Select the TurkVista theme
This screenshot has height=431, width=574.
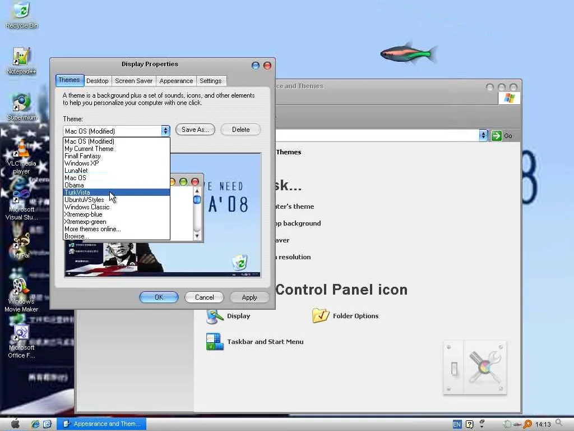[117, 192]
